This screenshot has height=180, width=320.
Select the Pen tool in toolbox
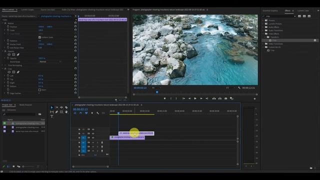pos(56,112)
